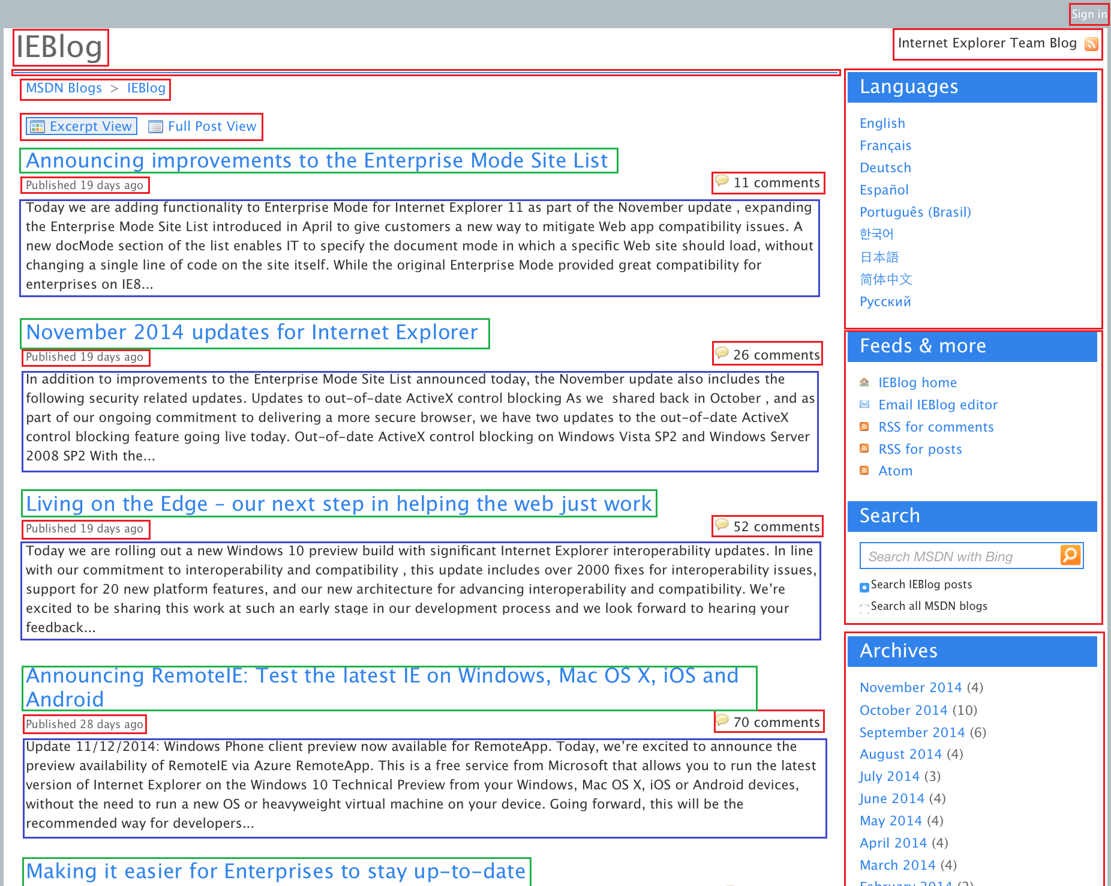Click the Languages section header

tap(972, 87)
